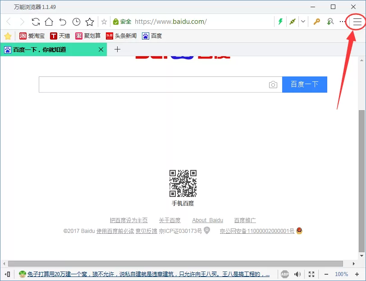Maximize the browser window
366x281 pixels.
[333, 7]
